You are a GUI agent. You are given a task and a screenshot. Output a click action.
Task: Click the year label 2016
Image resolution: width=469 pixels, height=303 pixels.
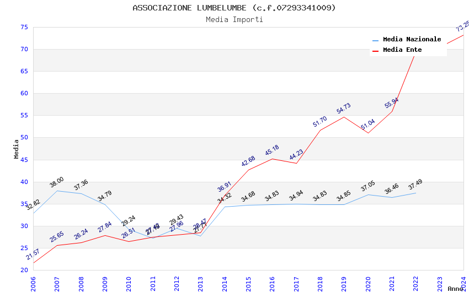pos(273,284)
